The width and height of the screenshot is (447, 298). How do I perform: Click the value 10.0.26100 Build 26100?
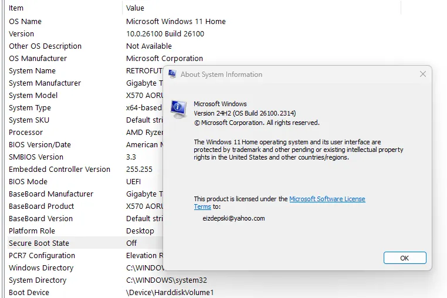tap(165, 33)
